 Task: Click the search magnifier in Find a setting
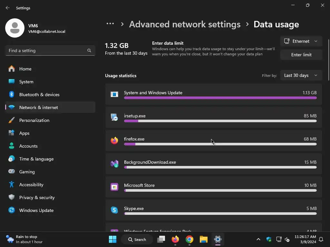(x=89, y=50)
